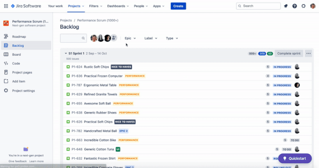Open your profile avatar in header
This screenshot has height=168, width=319.
pos(313,6)
